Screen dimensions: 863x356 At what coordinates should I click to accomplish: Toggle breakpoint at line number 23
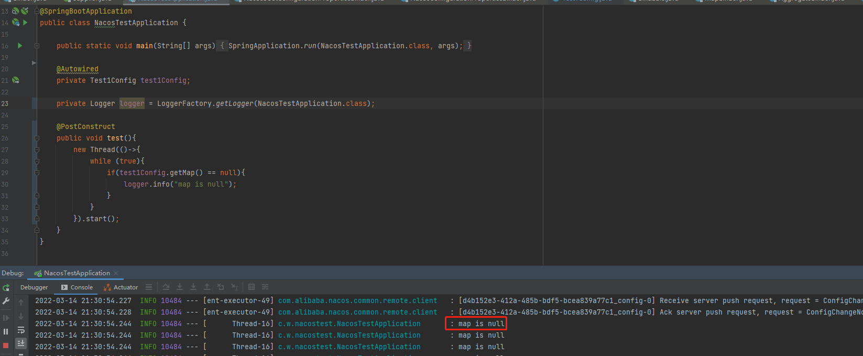pos(5,103)
